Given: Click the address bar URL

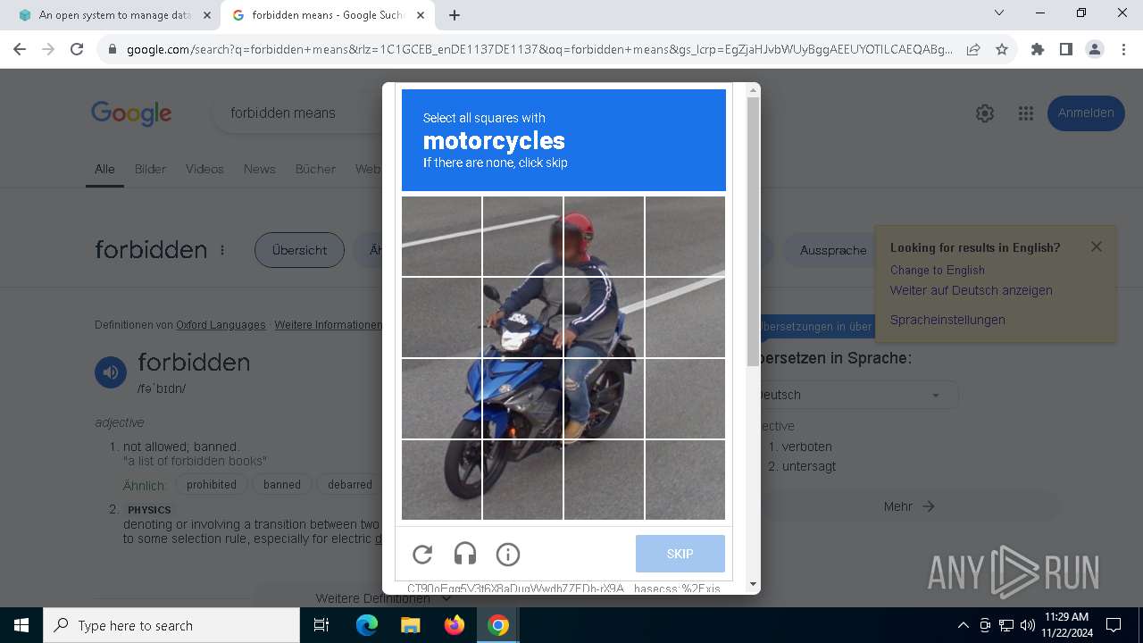Looking at the screenshot, I should [539, 50].
